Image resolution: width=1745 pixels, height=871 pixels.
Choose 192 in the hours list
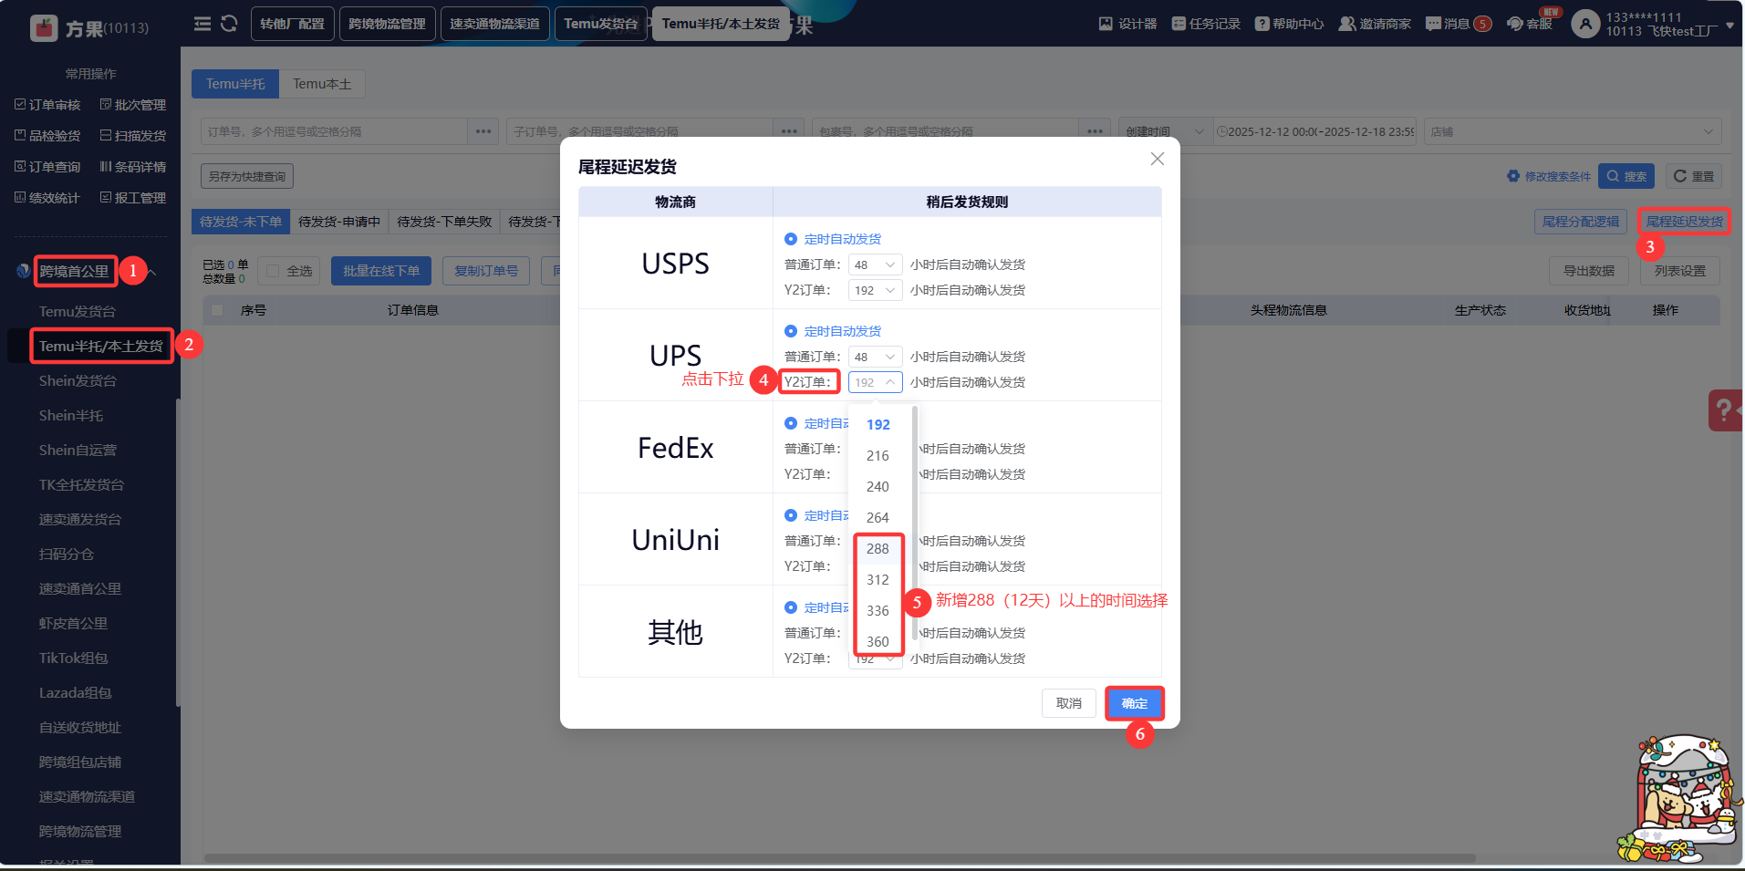[x=878, y=424]
